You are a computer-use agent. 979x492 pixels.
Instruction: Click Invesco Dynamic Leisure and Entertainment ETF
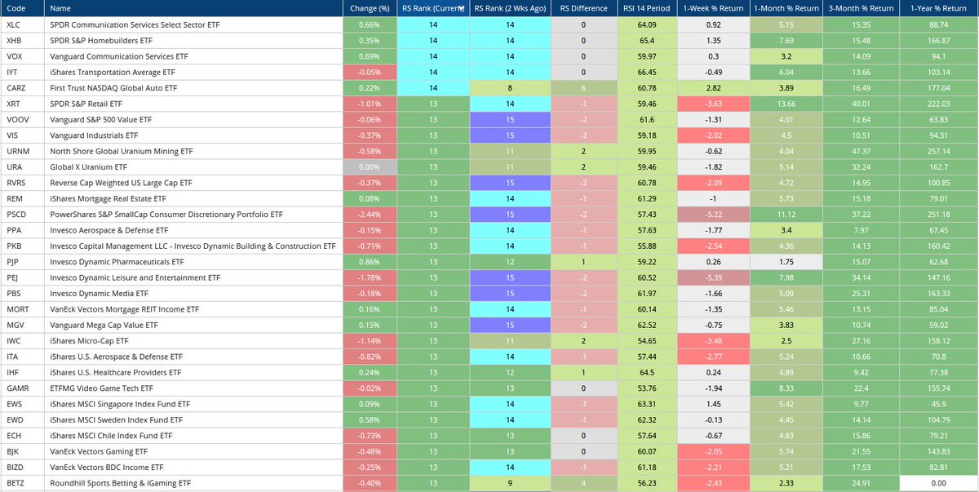coord(135,277)
